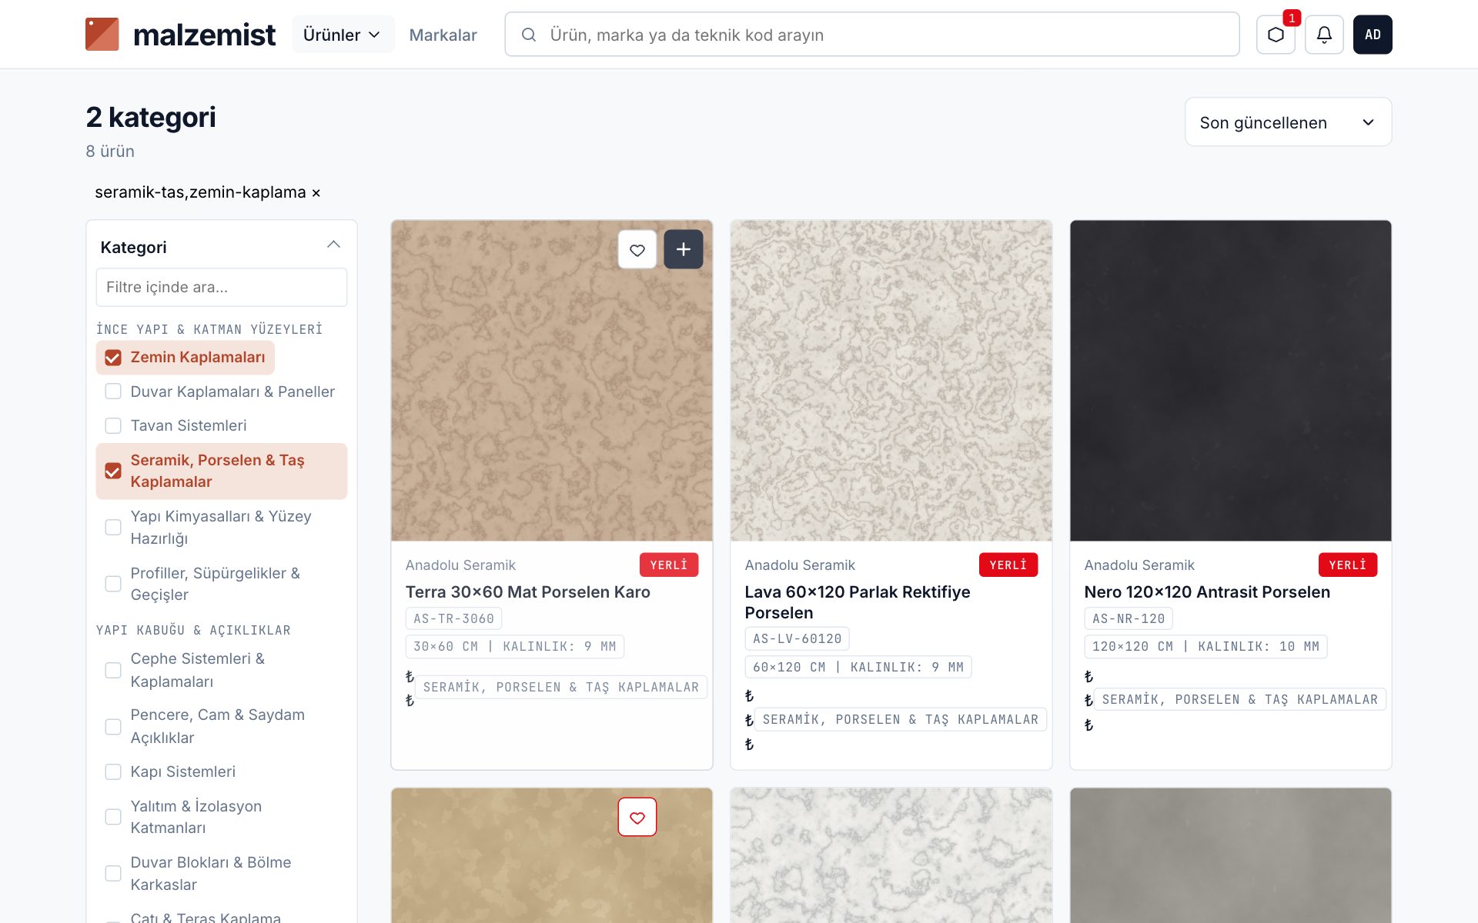1478x923 pixels.
Task: Add Terra 30×60 product with plus icon
Action: [x=684, y=249]
